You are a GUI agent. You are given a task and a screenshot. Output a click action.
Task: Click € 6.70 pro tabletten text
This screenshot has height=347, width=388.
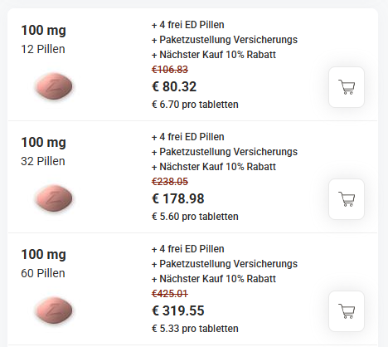(x=195, y=105)
